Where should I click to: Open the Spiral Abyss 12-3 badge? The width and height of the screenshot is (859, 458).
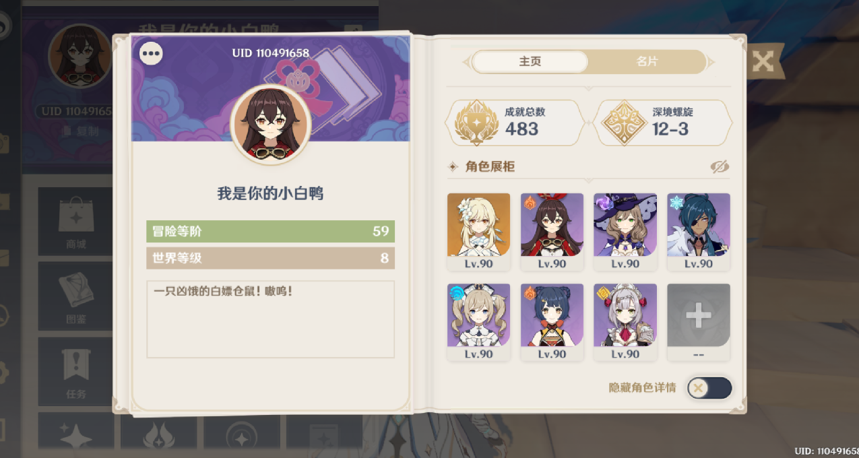point(623,123)
